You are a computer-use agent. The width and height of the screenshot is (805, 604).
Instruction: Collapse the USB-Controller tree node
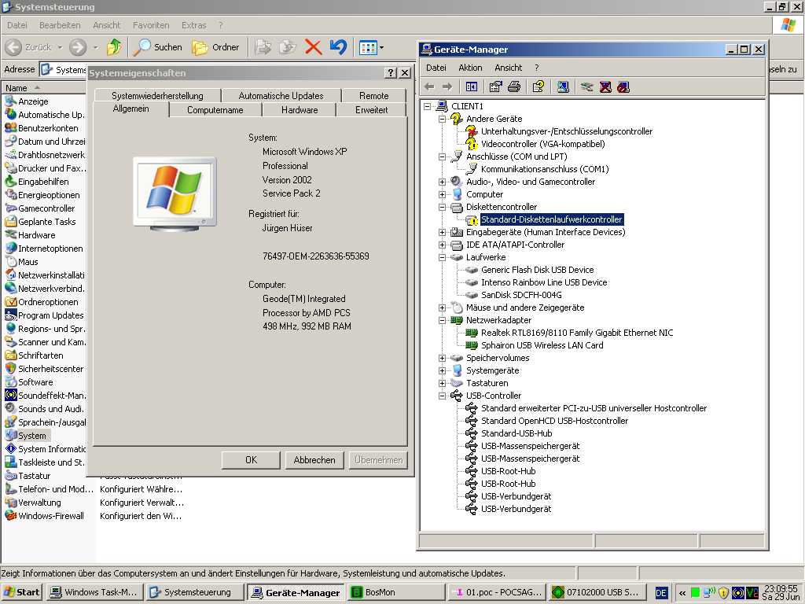[x=443, y=396]
